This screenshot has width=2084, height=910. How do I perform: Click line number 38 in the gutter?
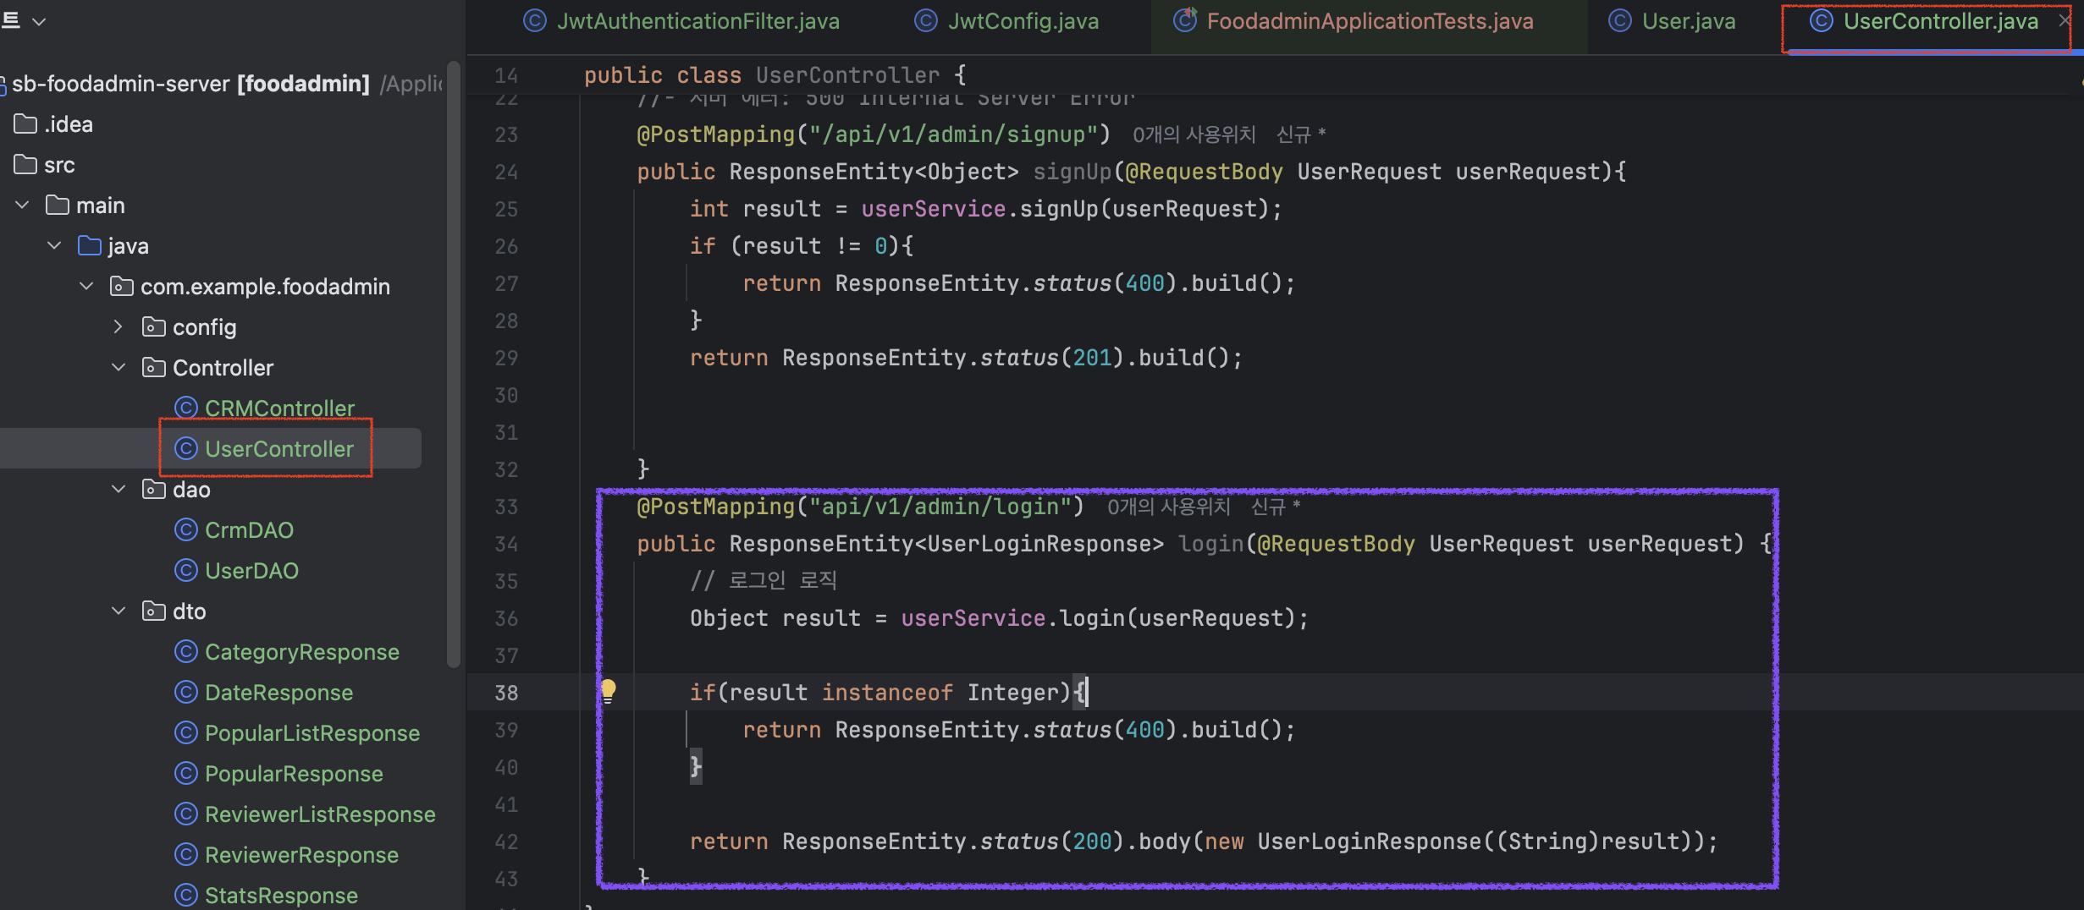506,693
